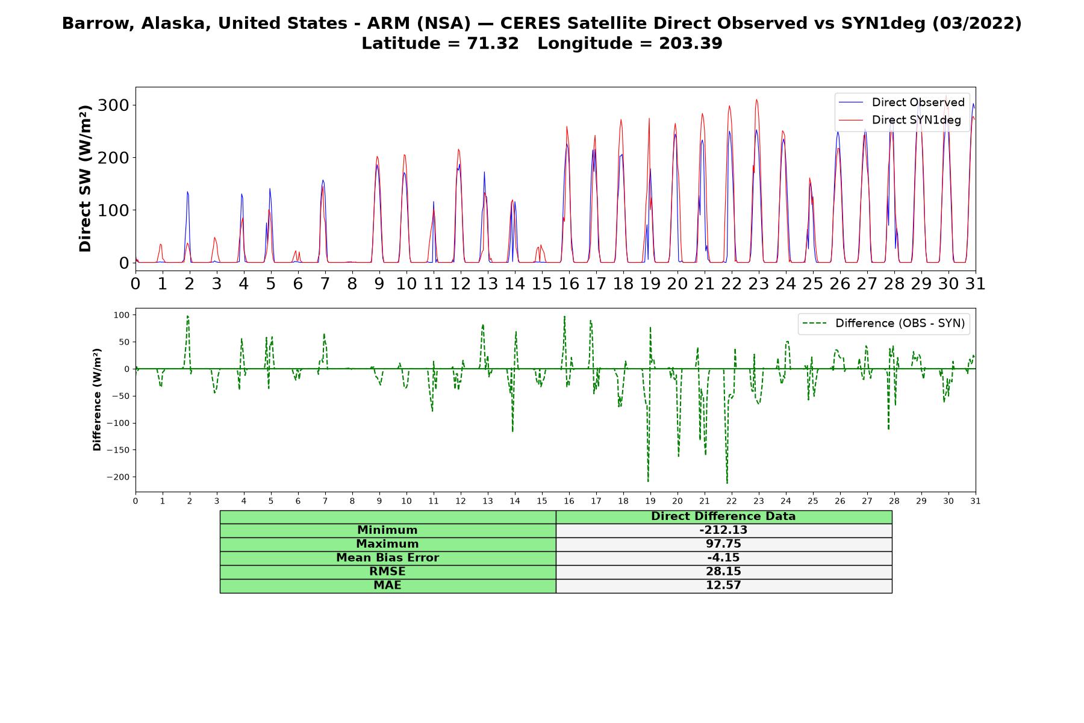Click the MAE row label
This screenshot has height=723, width=1084.
[387, 586]
